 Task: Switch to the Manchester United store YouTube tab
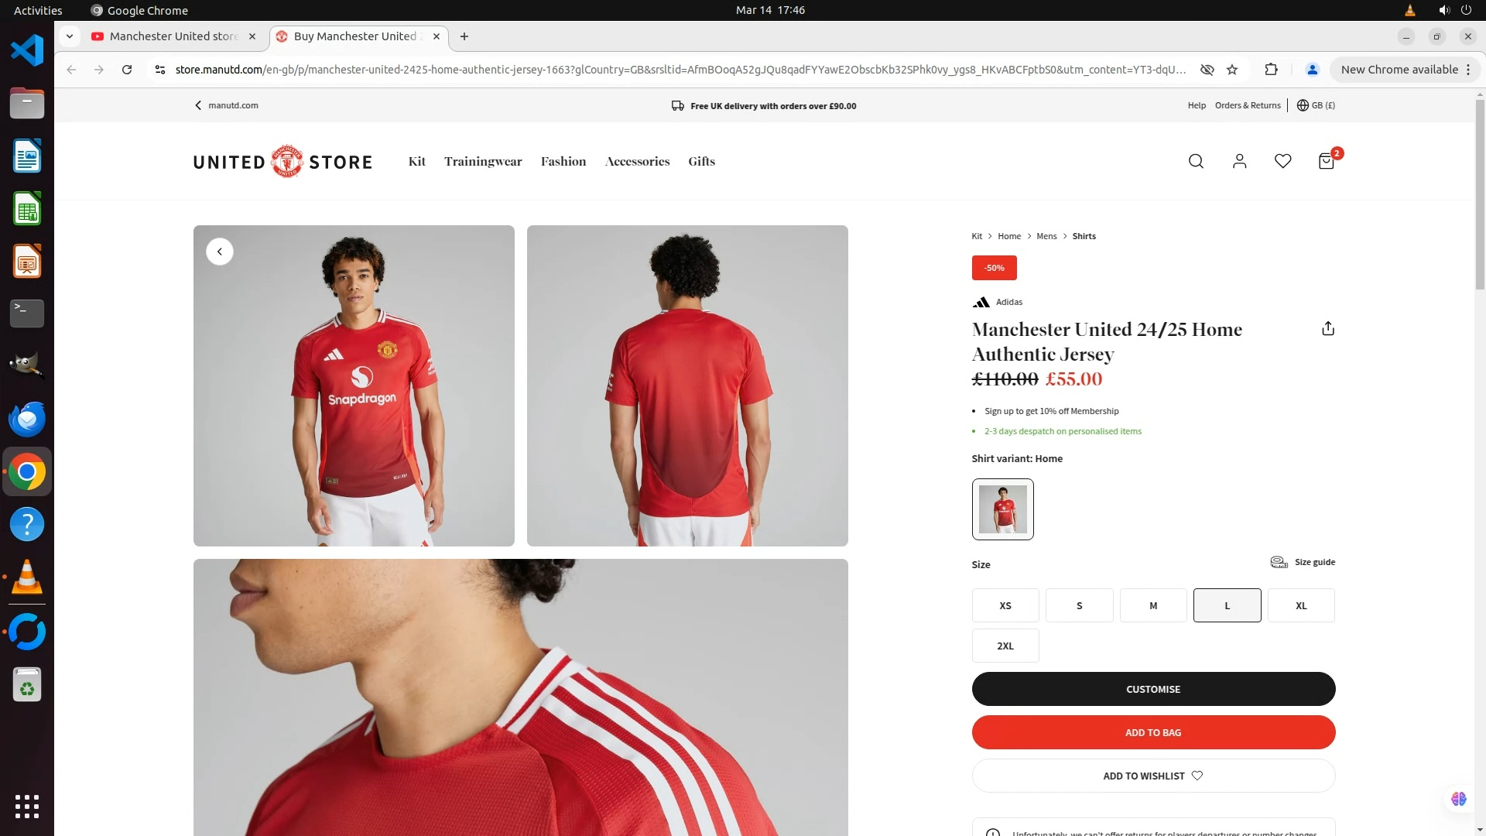pos(173,36)
